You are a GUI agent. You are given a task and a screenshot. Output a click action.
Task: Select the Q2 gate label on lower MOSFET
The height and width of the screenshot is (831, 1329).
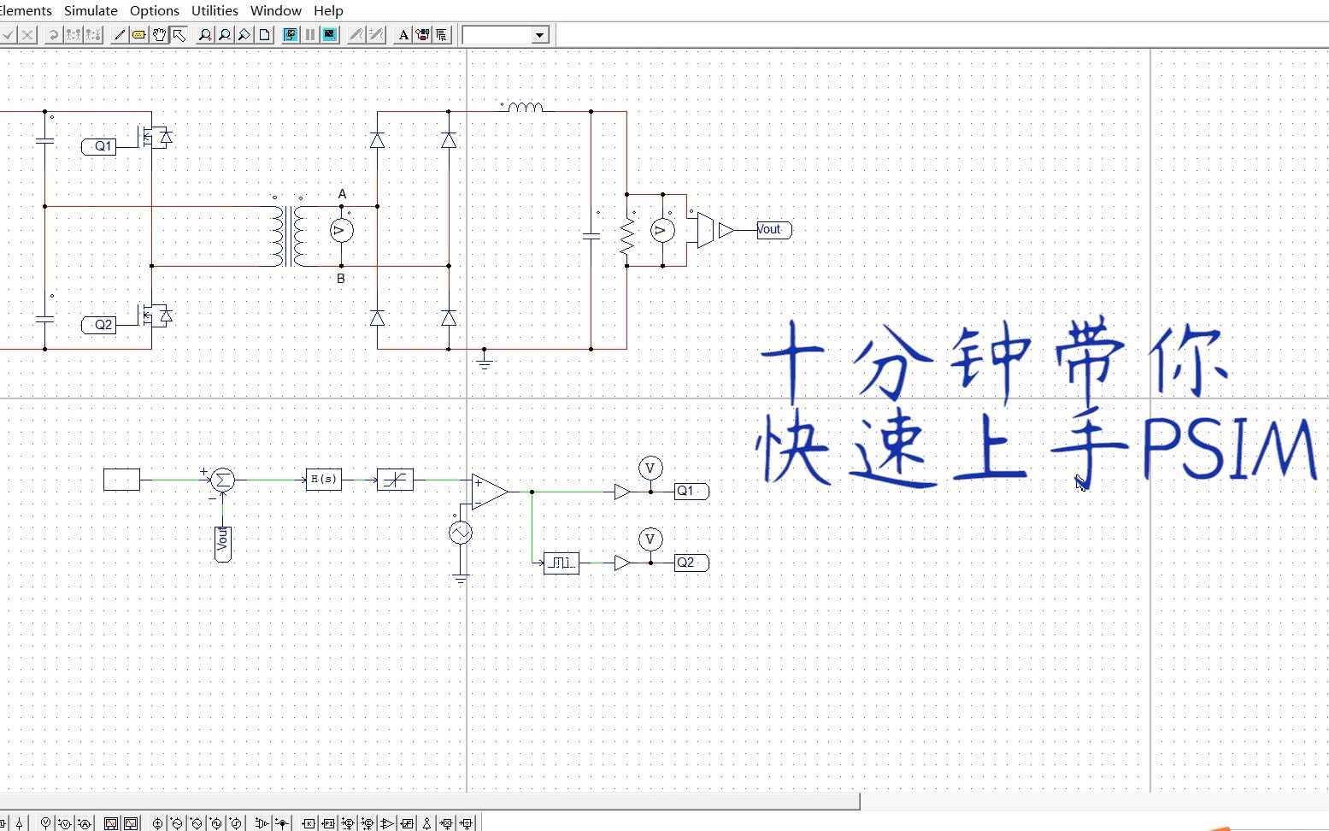pyautogui.click(x=99, y=325)
